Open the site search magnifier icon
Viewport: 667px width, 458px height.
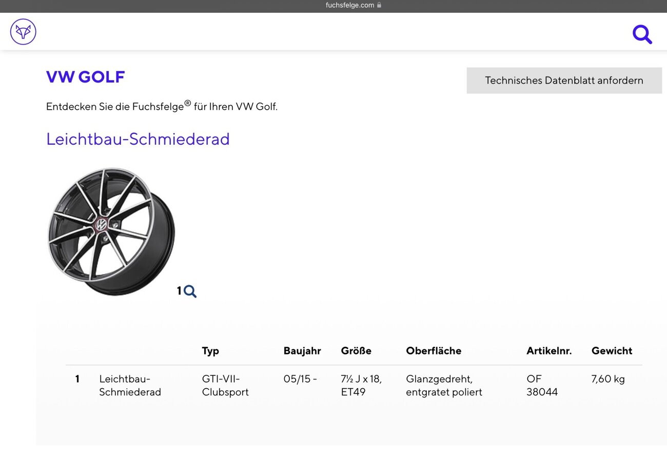pyautogui.click(x=642, y=34)
